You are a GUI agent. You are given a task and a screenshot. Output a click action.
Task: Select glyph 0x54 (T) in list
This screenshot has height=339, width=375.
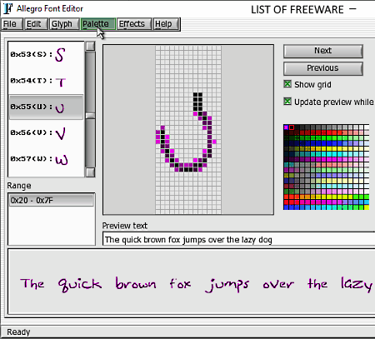(x=46, y=81)
